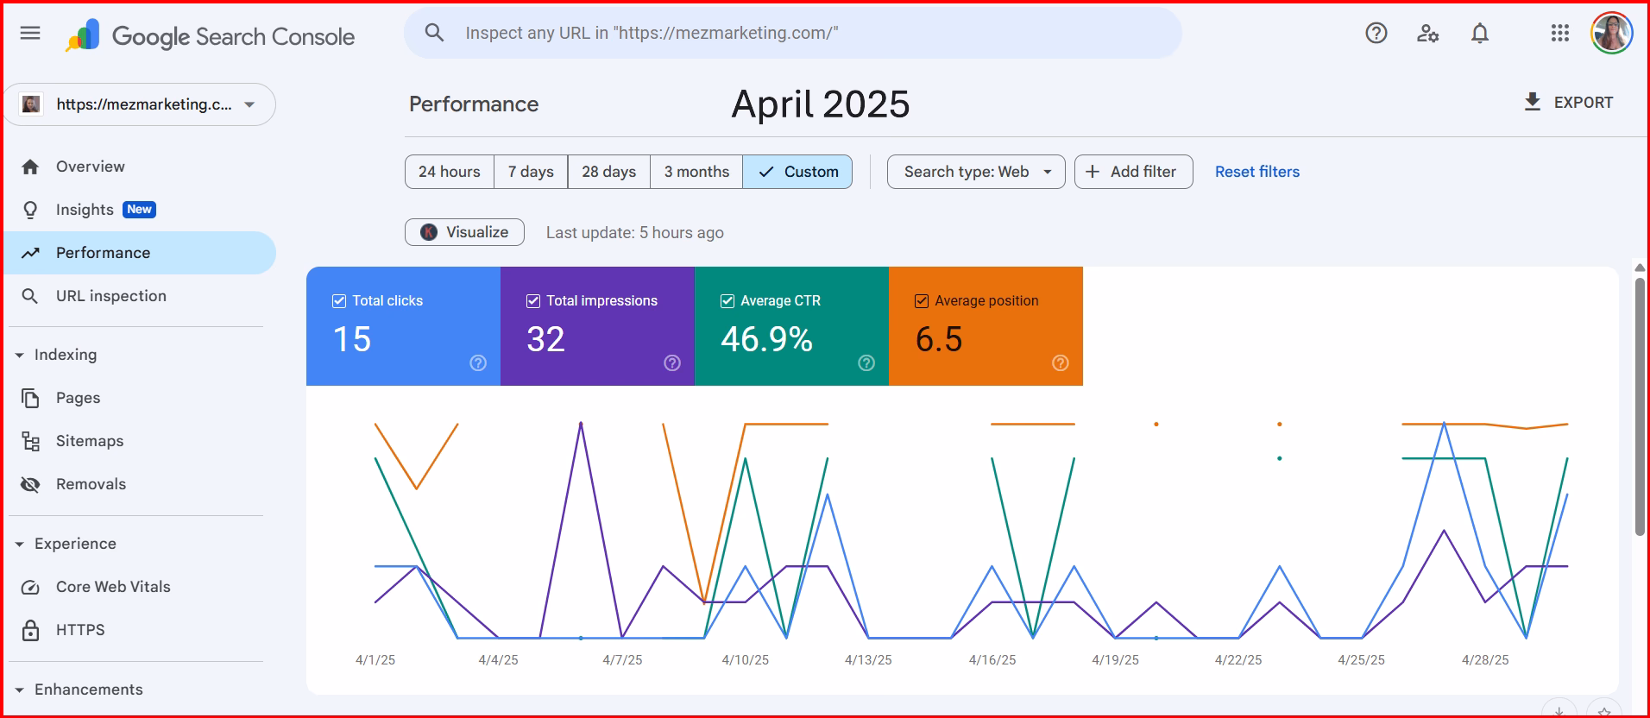Toggle the Total impressions checkbox

click(x=533, y=301)
